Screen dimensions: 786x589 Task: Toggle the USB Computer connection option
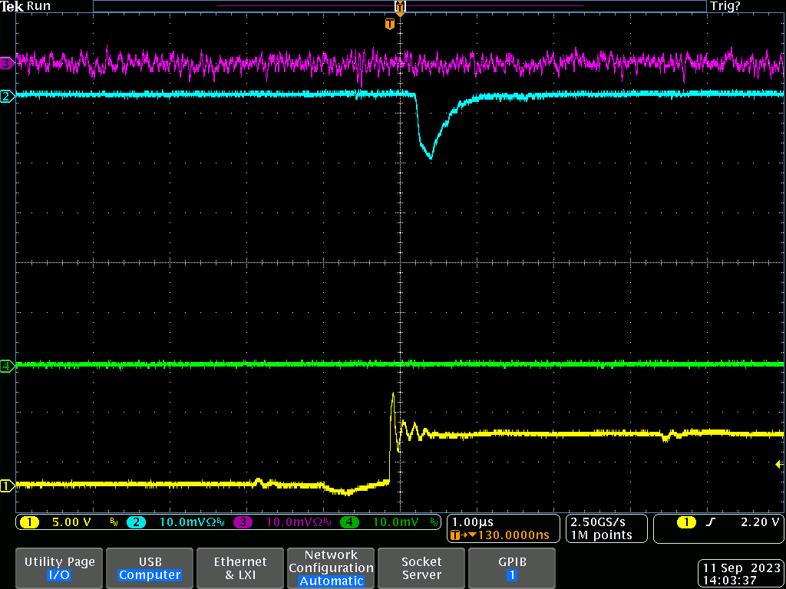tap(150, 568)
